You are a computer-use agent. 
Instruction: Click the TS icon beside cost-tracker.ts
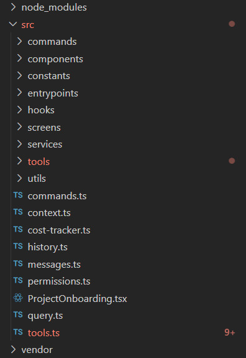pyautogui.click(x=18, y=230)
